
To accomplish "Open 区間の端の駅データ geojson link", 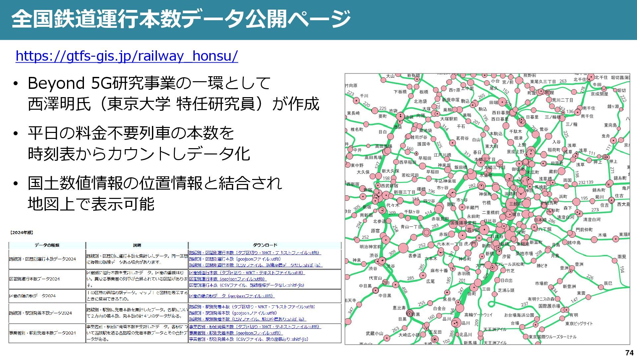I will [x=231, y=296].
